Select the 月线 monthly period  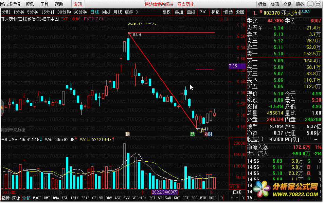point(118,12)
